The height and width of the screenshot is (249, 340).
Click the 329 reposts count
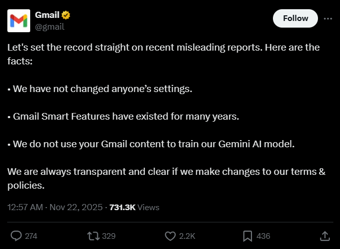109,236
